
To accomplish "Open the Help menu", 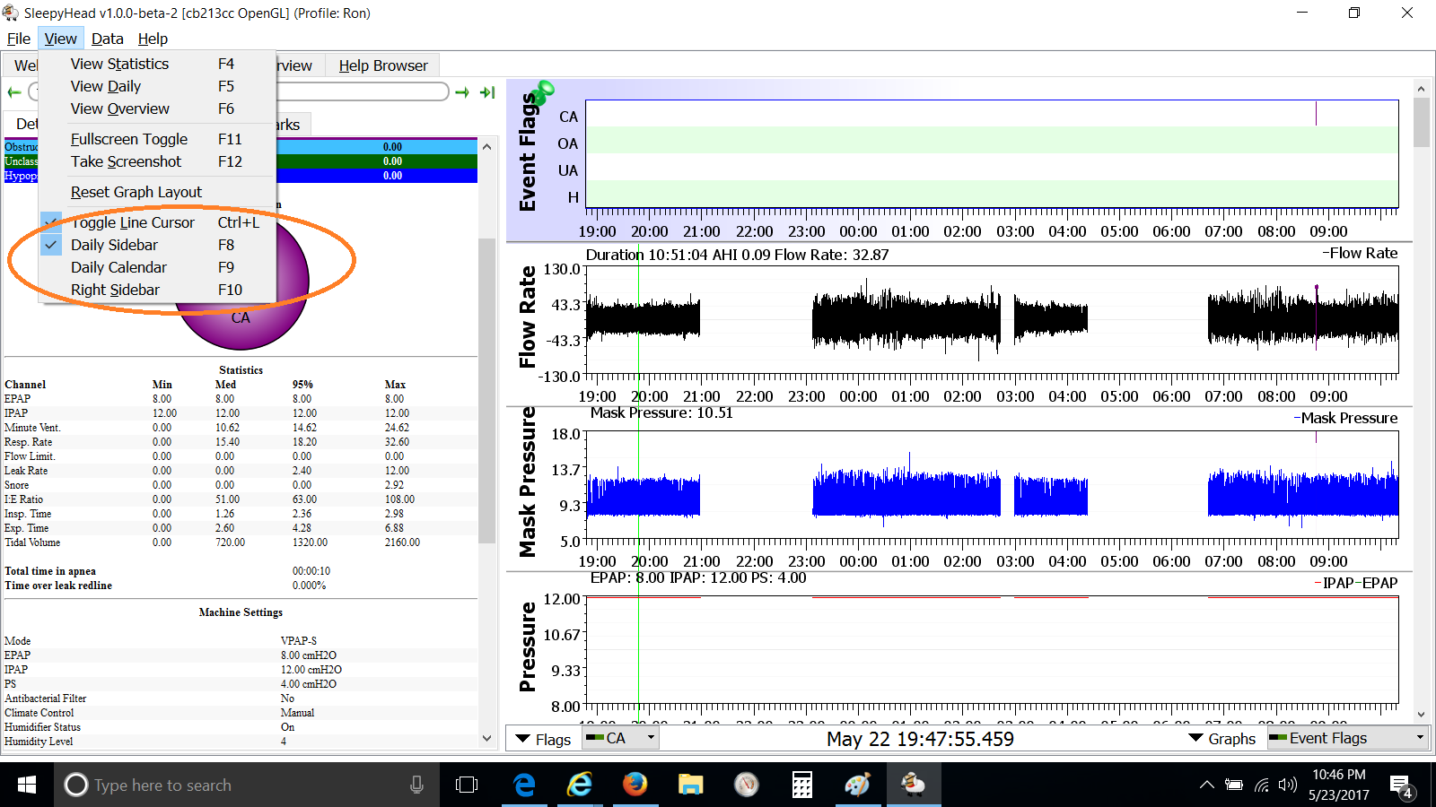I will click(153, 39).
